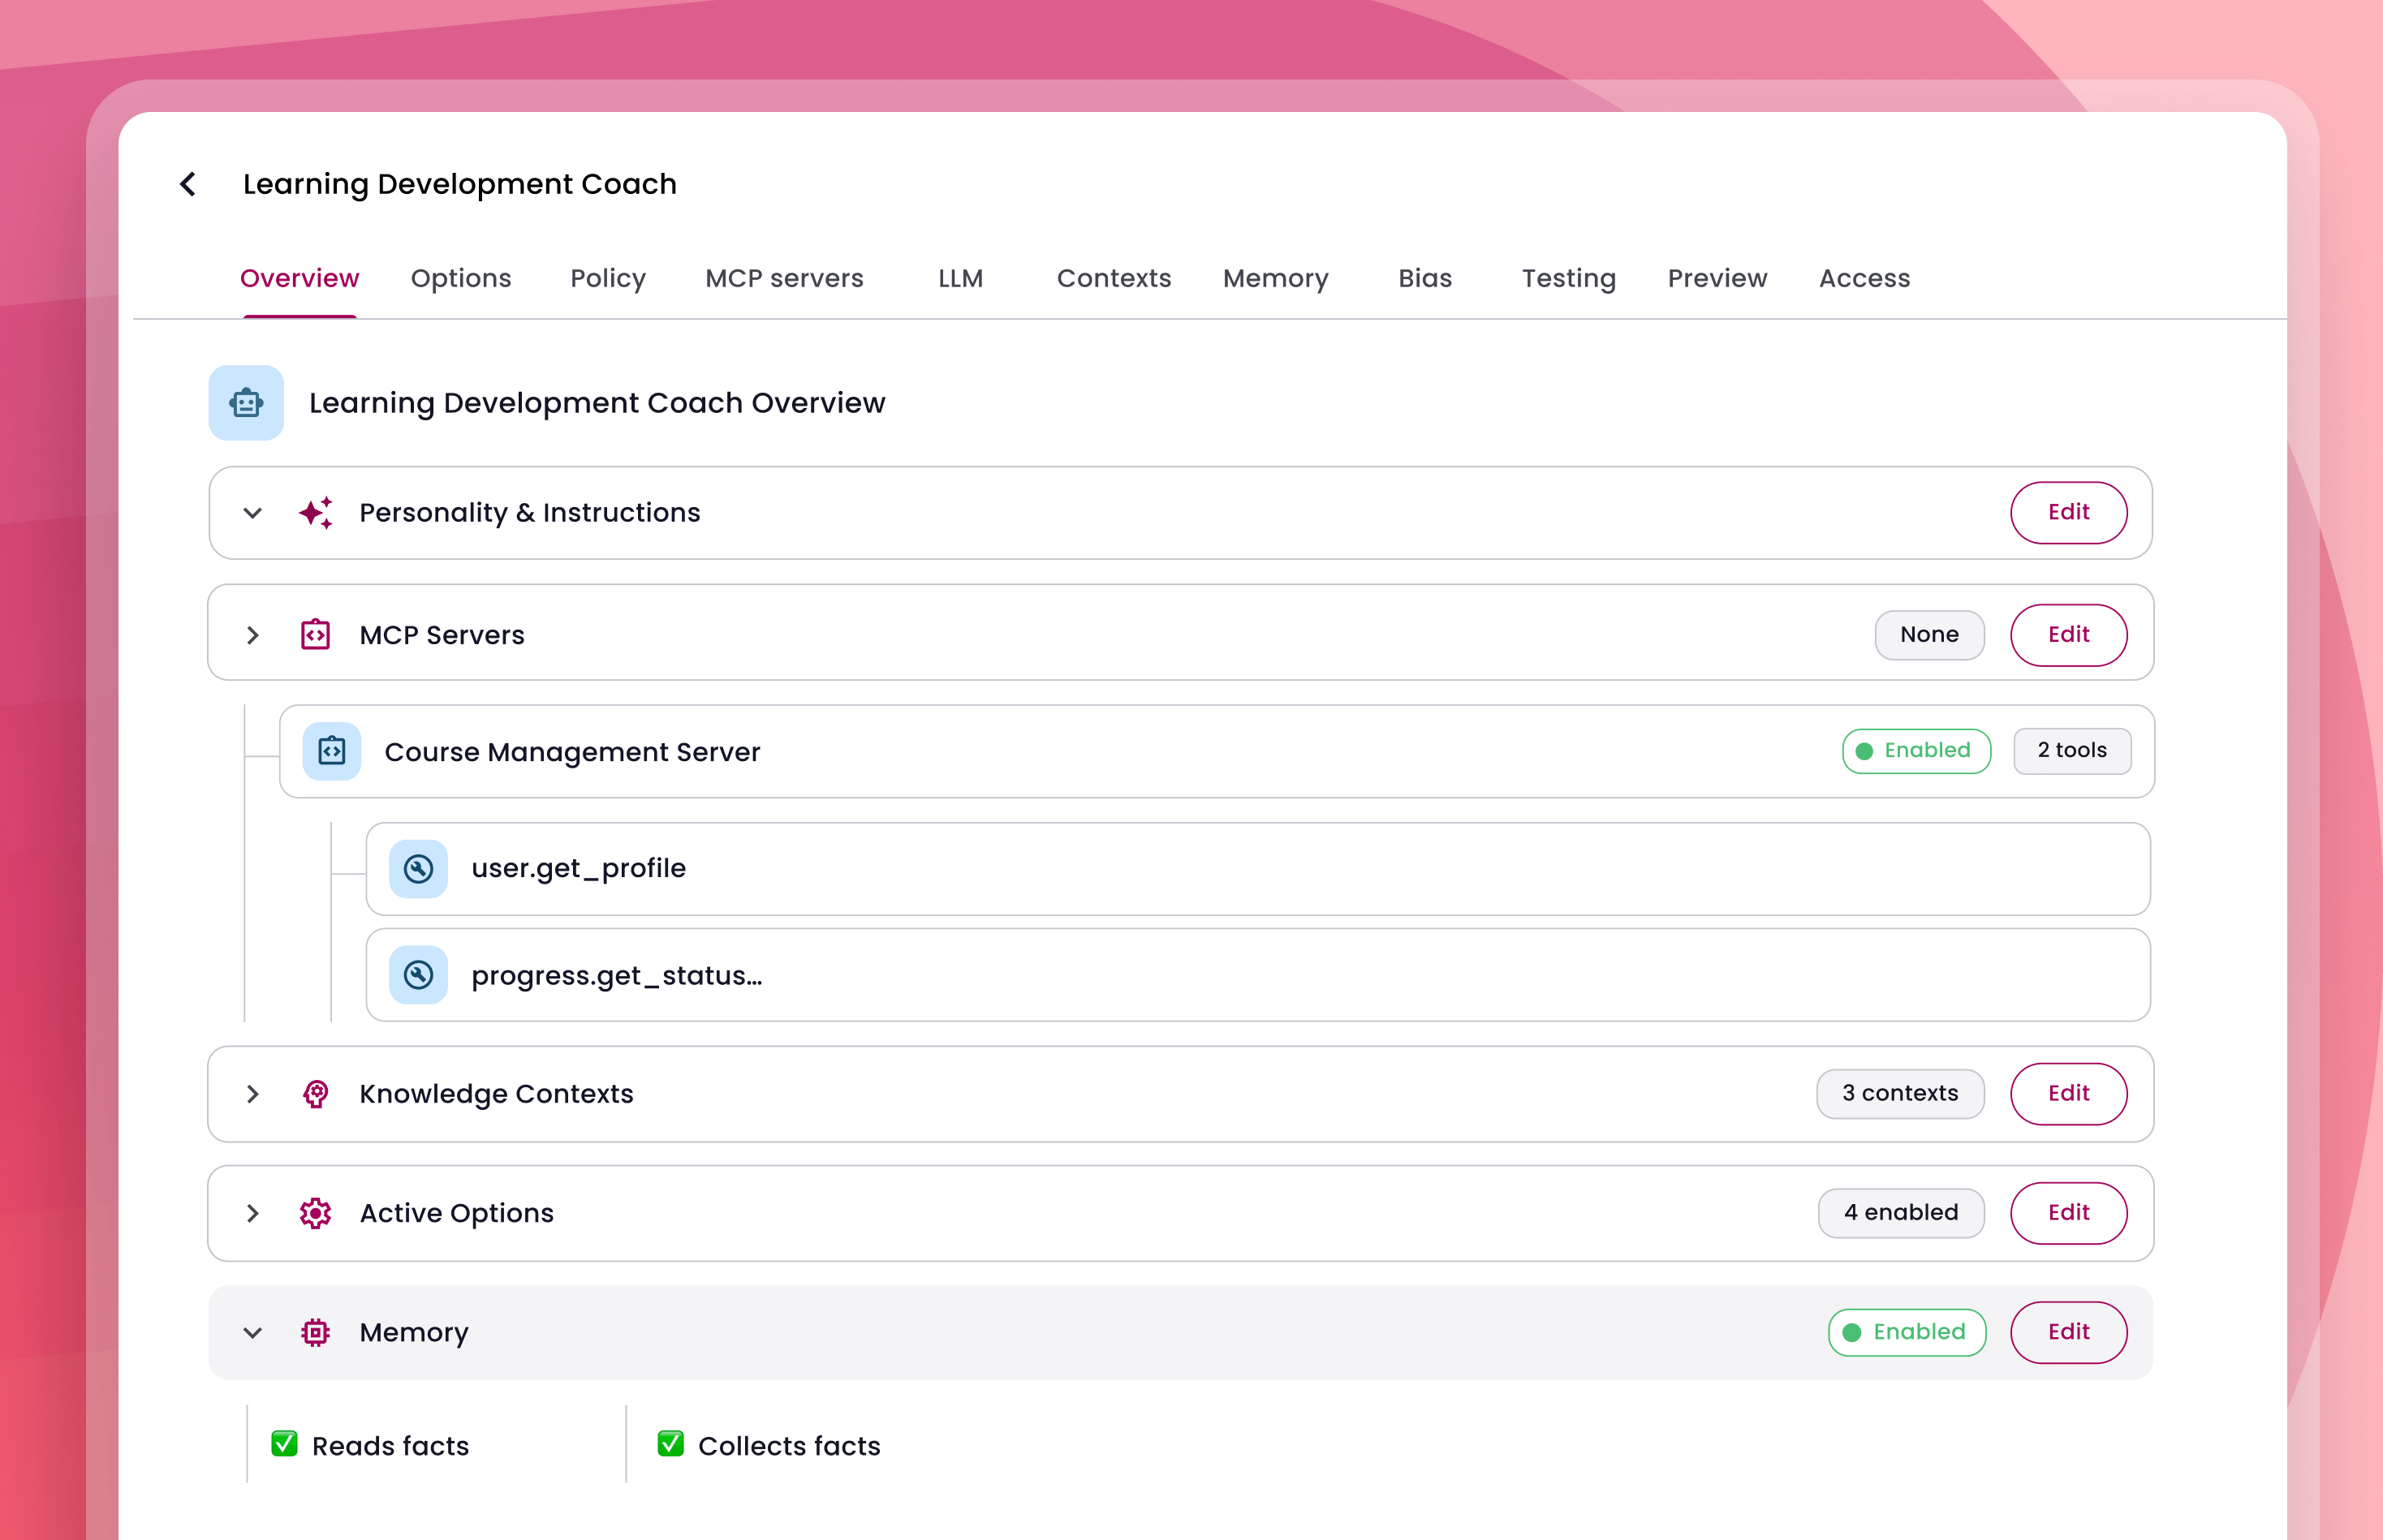Click the back arrow icon
Image resolution: width=2383 pixels, height=1540 pixels.
188,184
